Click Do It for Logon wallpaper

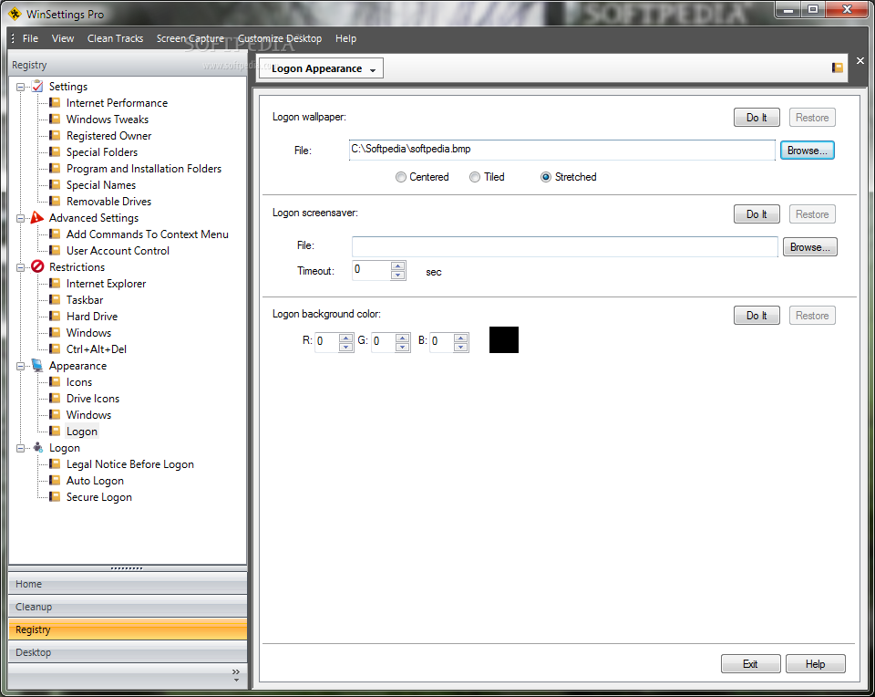point(757,118)
